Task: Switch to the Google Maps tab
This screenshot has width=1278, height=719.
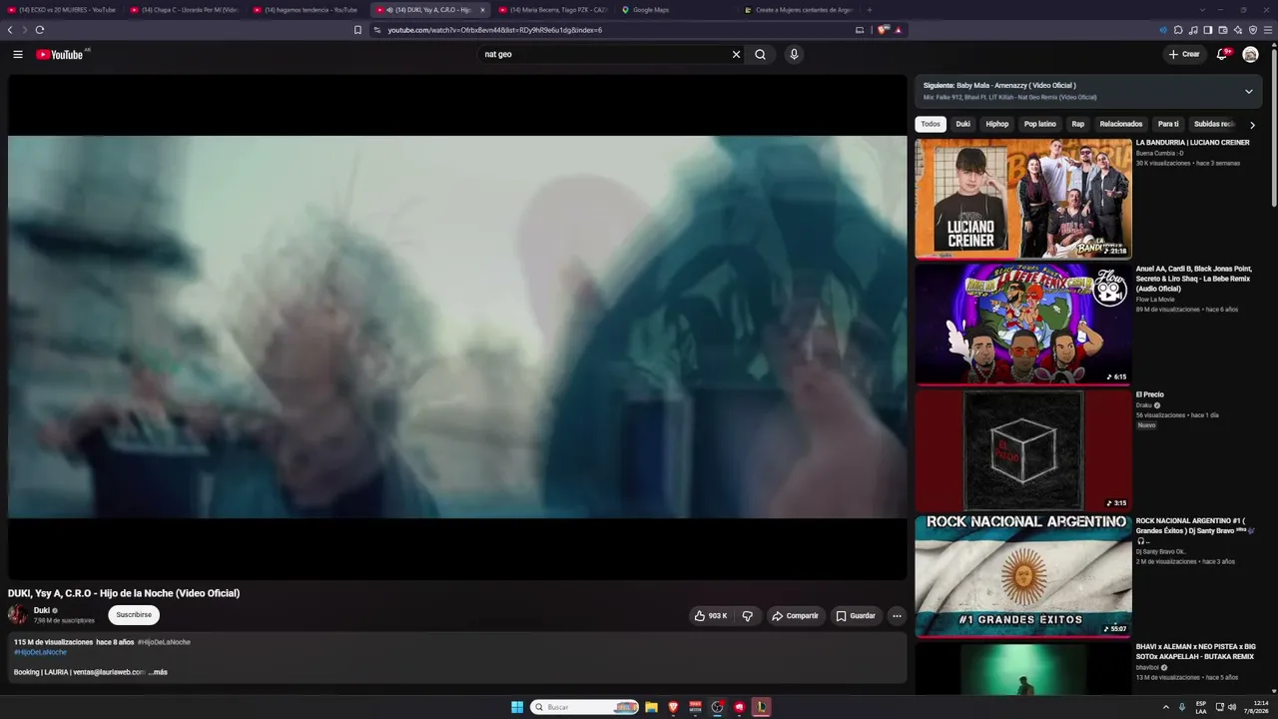Action: (x=677, y=10)
